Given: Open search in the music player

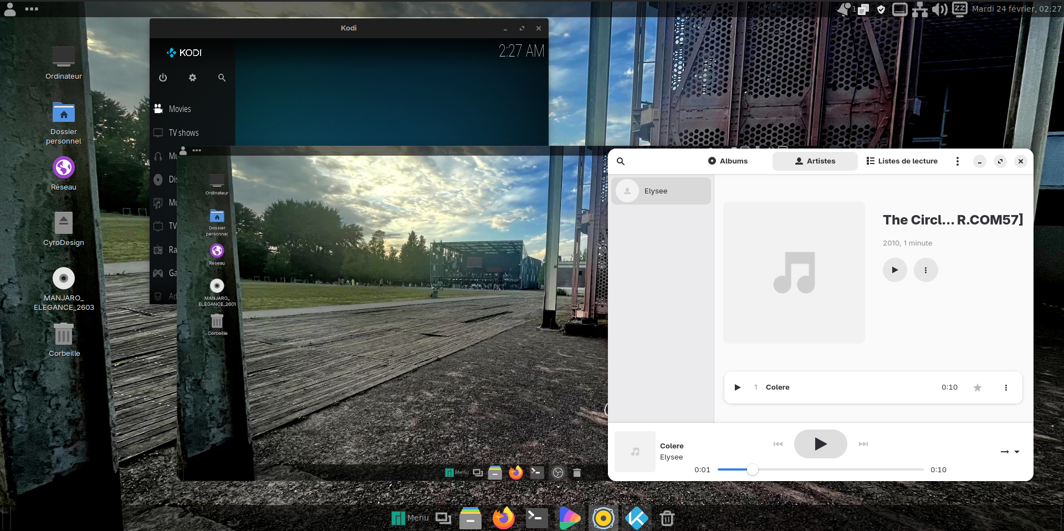Looking at the screenshot, I should tap(621, 161).
